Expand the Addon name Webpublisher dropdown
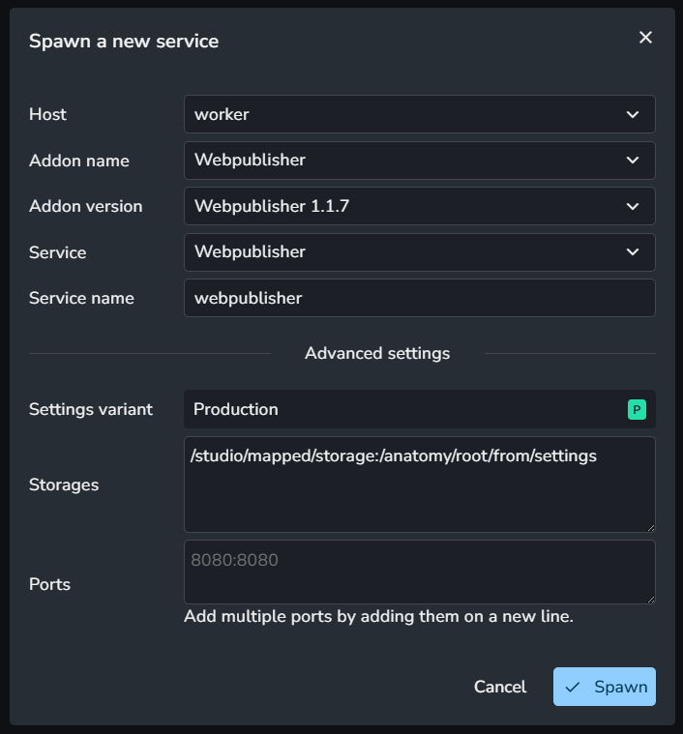Viewport: 683px width, 734px height. pyautogui.click(x=406, y=161)
